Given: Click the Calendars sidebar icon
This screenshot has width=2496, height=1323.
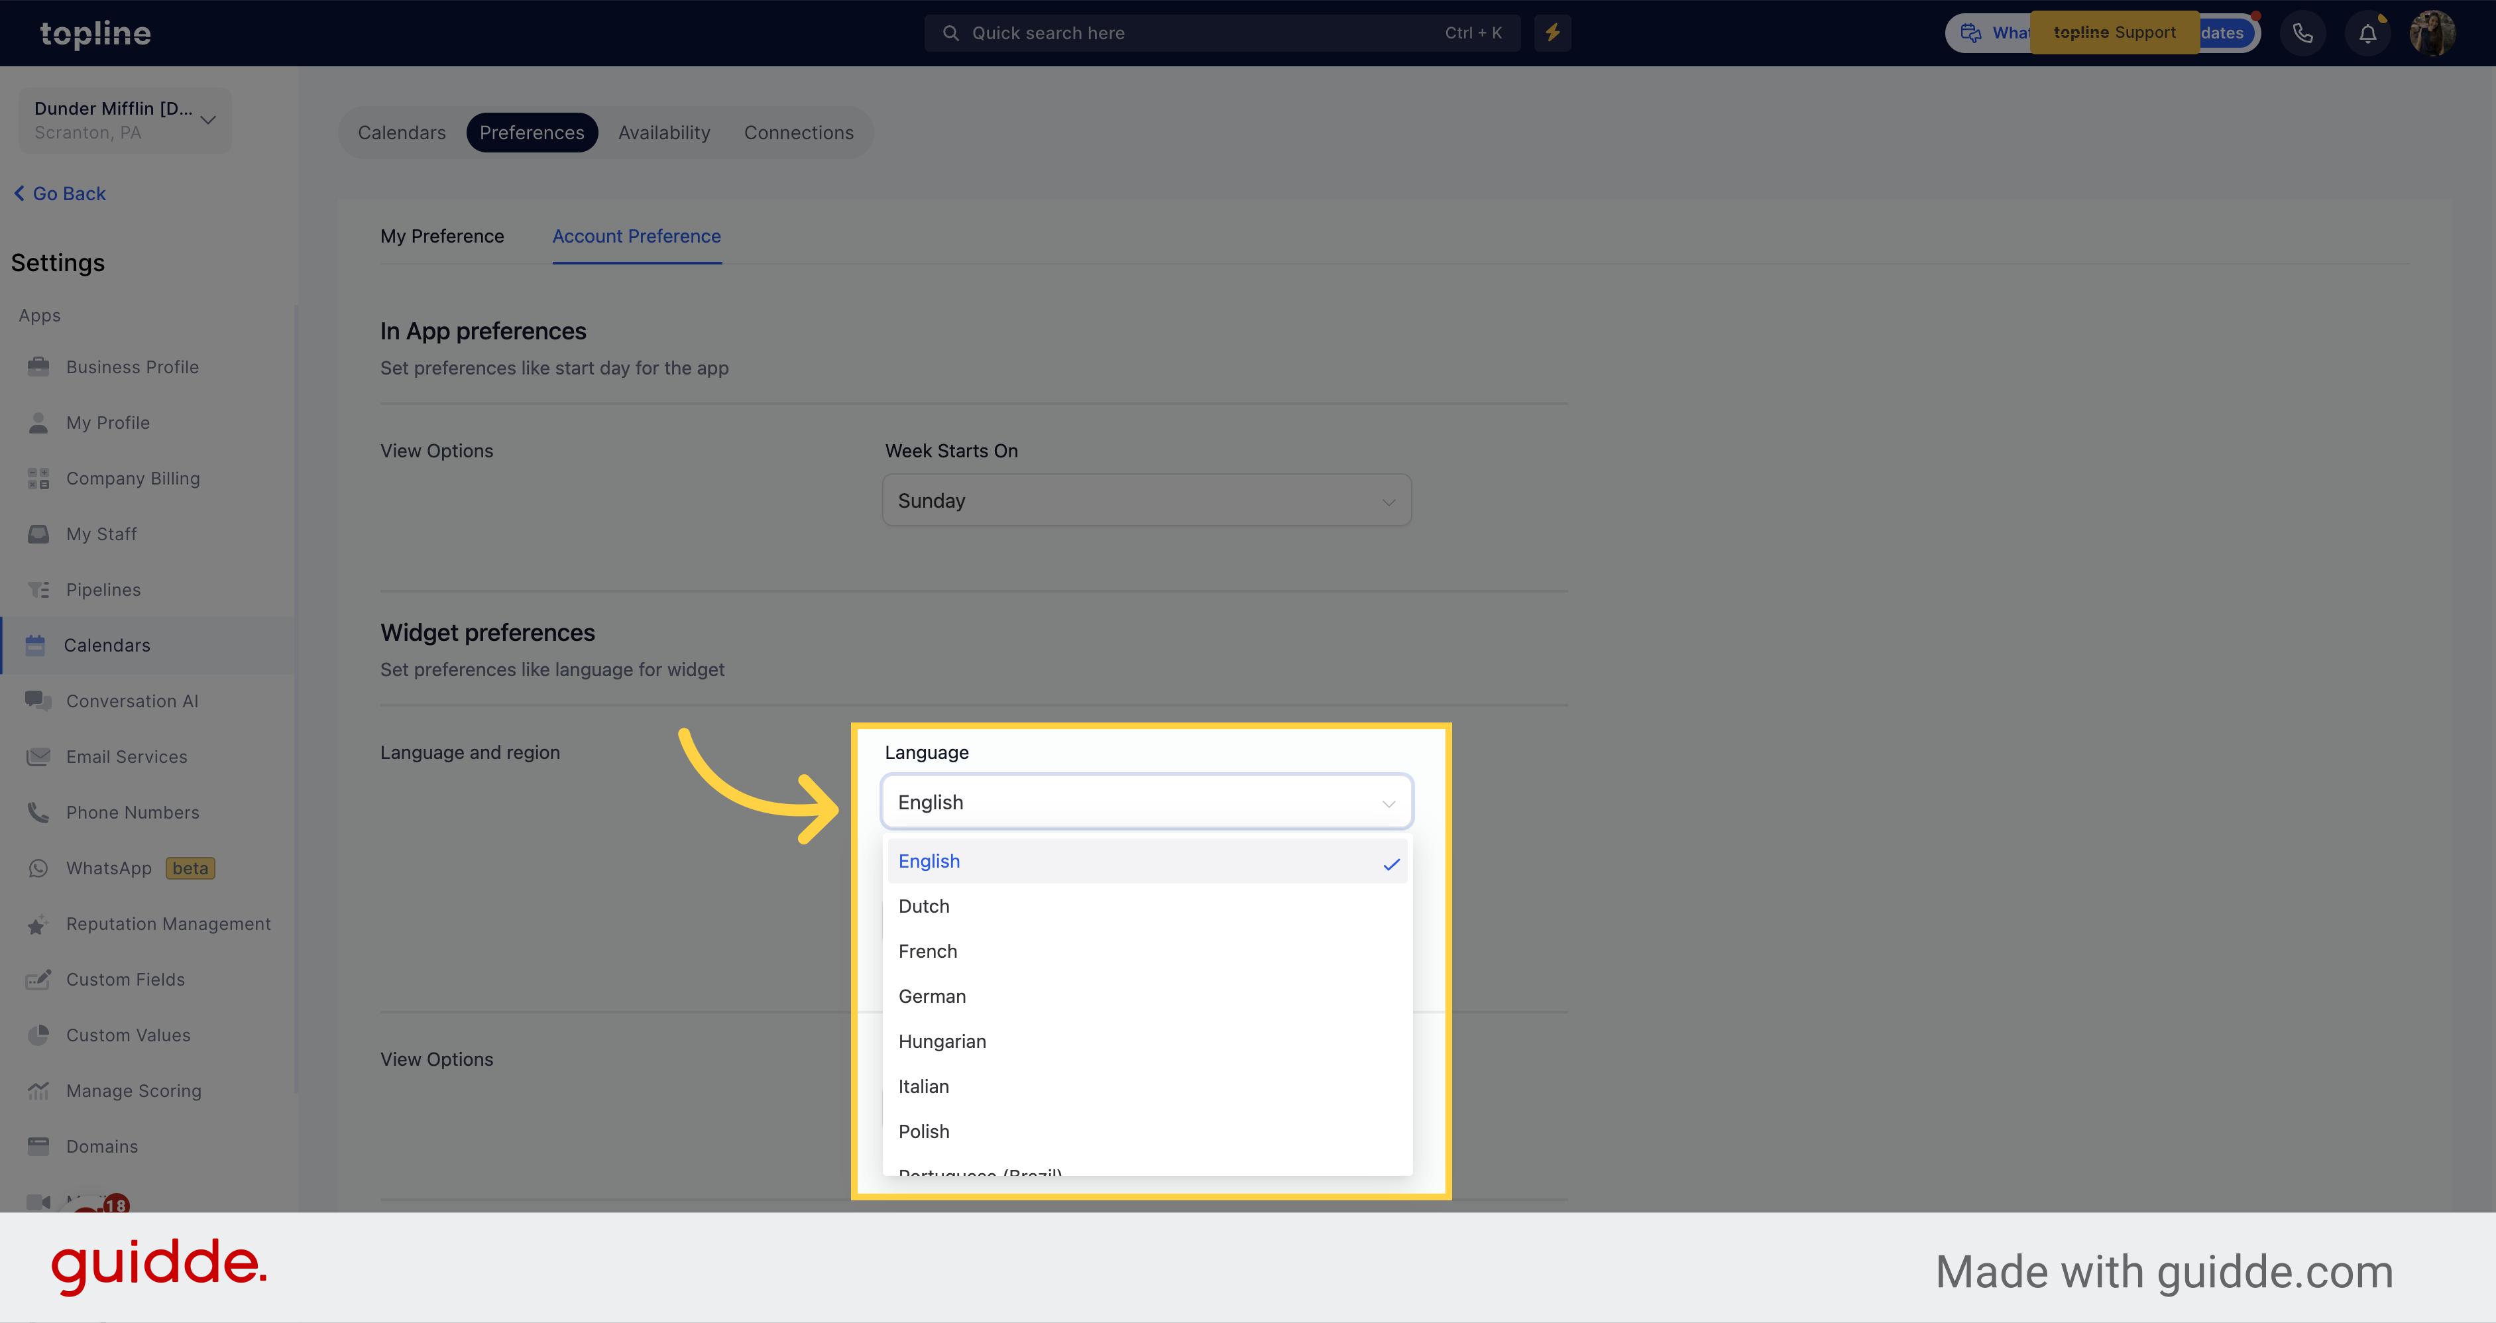Looking at the screenshot, I should (x=36, y=644).
